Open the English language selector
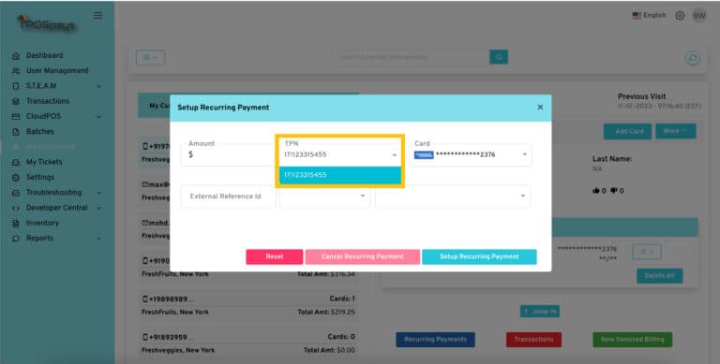Screen dimensions: 720x364 point(649,16)
